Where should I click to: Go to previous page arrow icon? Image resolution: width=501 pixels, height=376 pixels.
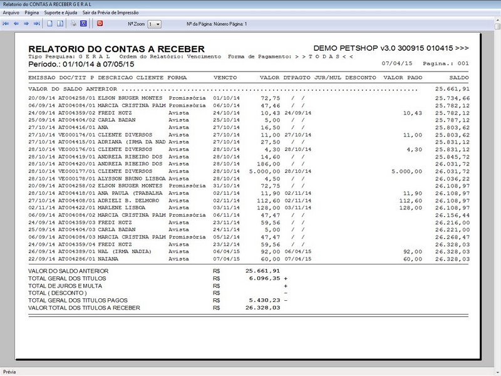tap(16, 24)
